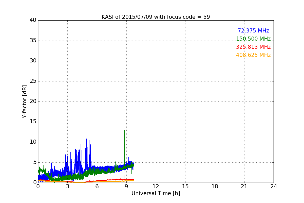Click the y-axis tick label 25
The image size is (304, 203).
[33, 81]
